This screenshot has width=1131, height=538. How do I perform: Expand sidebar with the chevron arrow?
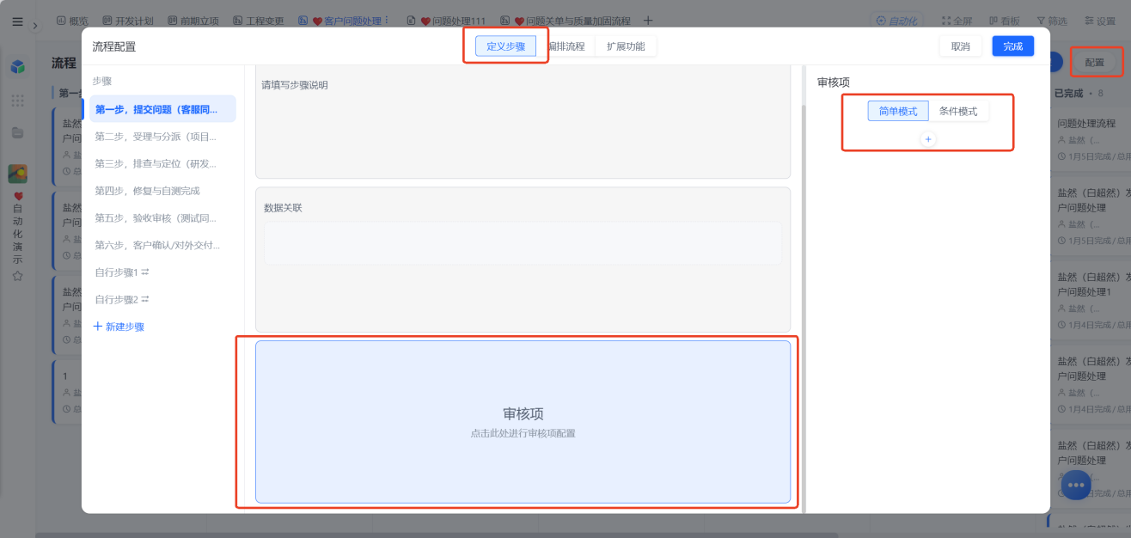point(35,26)
